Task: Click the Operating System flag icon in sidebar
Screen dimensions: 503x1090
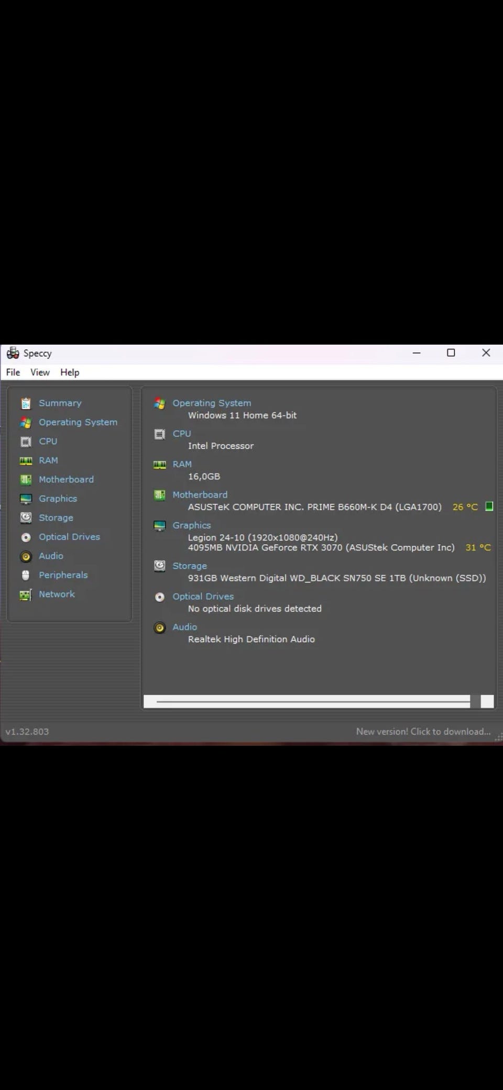Action: pos(26,423)
